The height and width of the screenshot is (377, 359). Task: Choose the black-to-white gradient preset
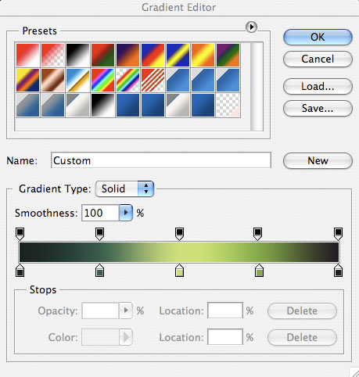pos(77,55)
